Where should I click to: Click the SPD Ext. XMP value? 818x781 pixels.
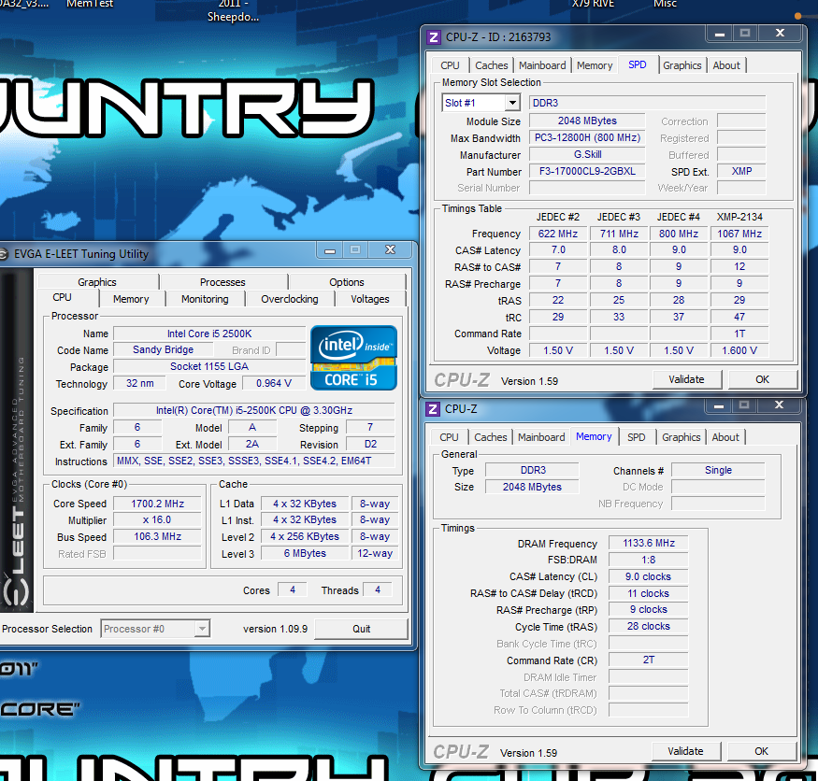click(741, 172)
